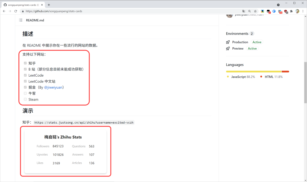Screen dimensions: 307x182
Task: Click the GitHub favicon on the tab
Action: [5, 5]
